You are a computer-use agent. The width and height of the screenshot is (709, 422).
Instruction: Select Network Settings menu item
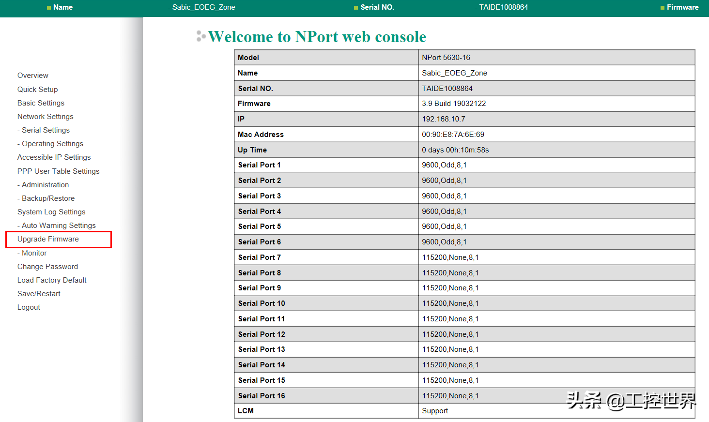[x=45, y=117]
